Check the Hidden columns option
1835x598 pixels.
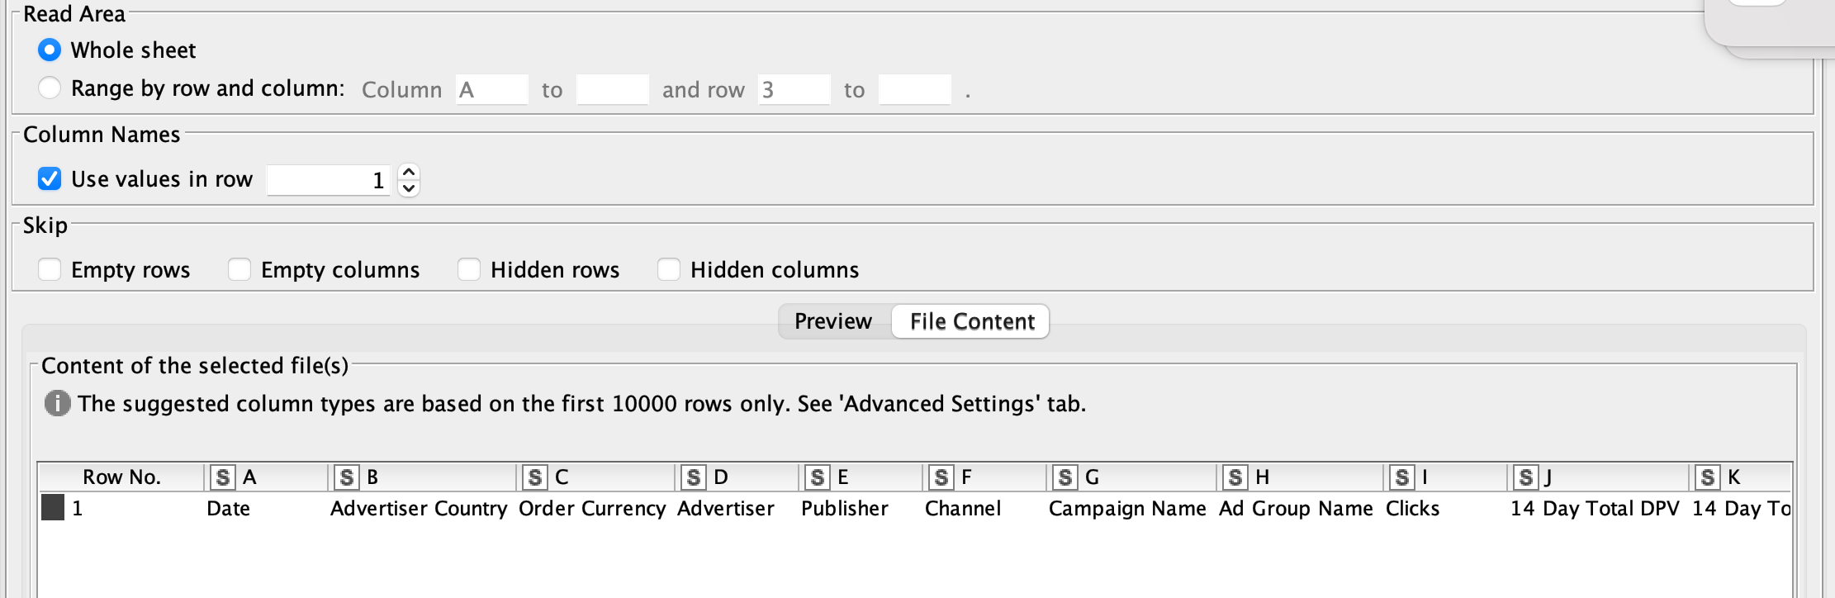point(668,269)
